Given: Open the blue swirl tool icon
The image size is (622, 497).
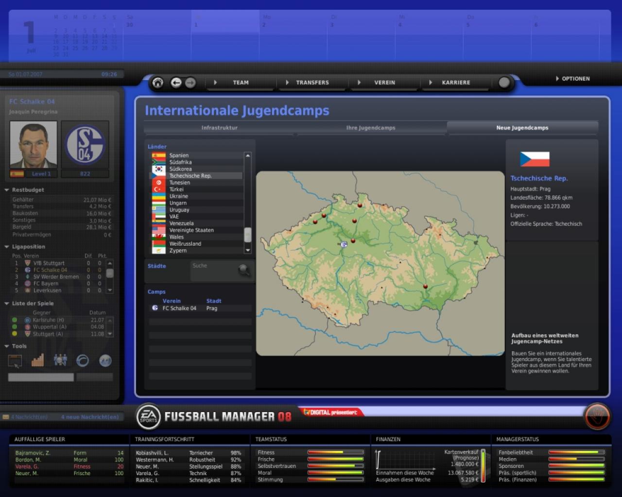Looking at the screenshot, I should tap(83, 360).
